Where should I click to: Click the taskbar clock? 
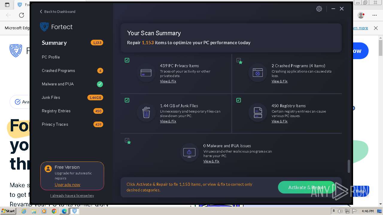tap(367, 211)
